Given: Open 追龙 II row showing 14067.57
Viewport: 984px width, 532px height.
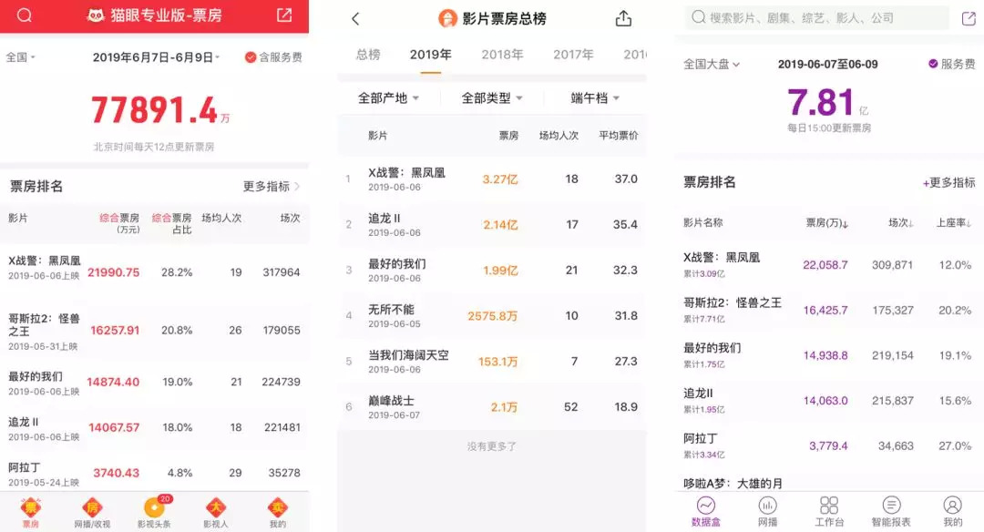Looking at the screenshot, I should pyautogui.click(x=154, y=428).
